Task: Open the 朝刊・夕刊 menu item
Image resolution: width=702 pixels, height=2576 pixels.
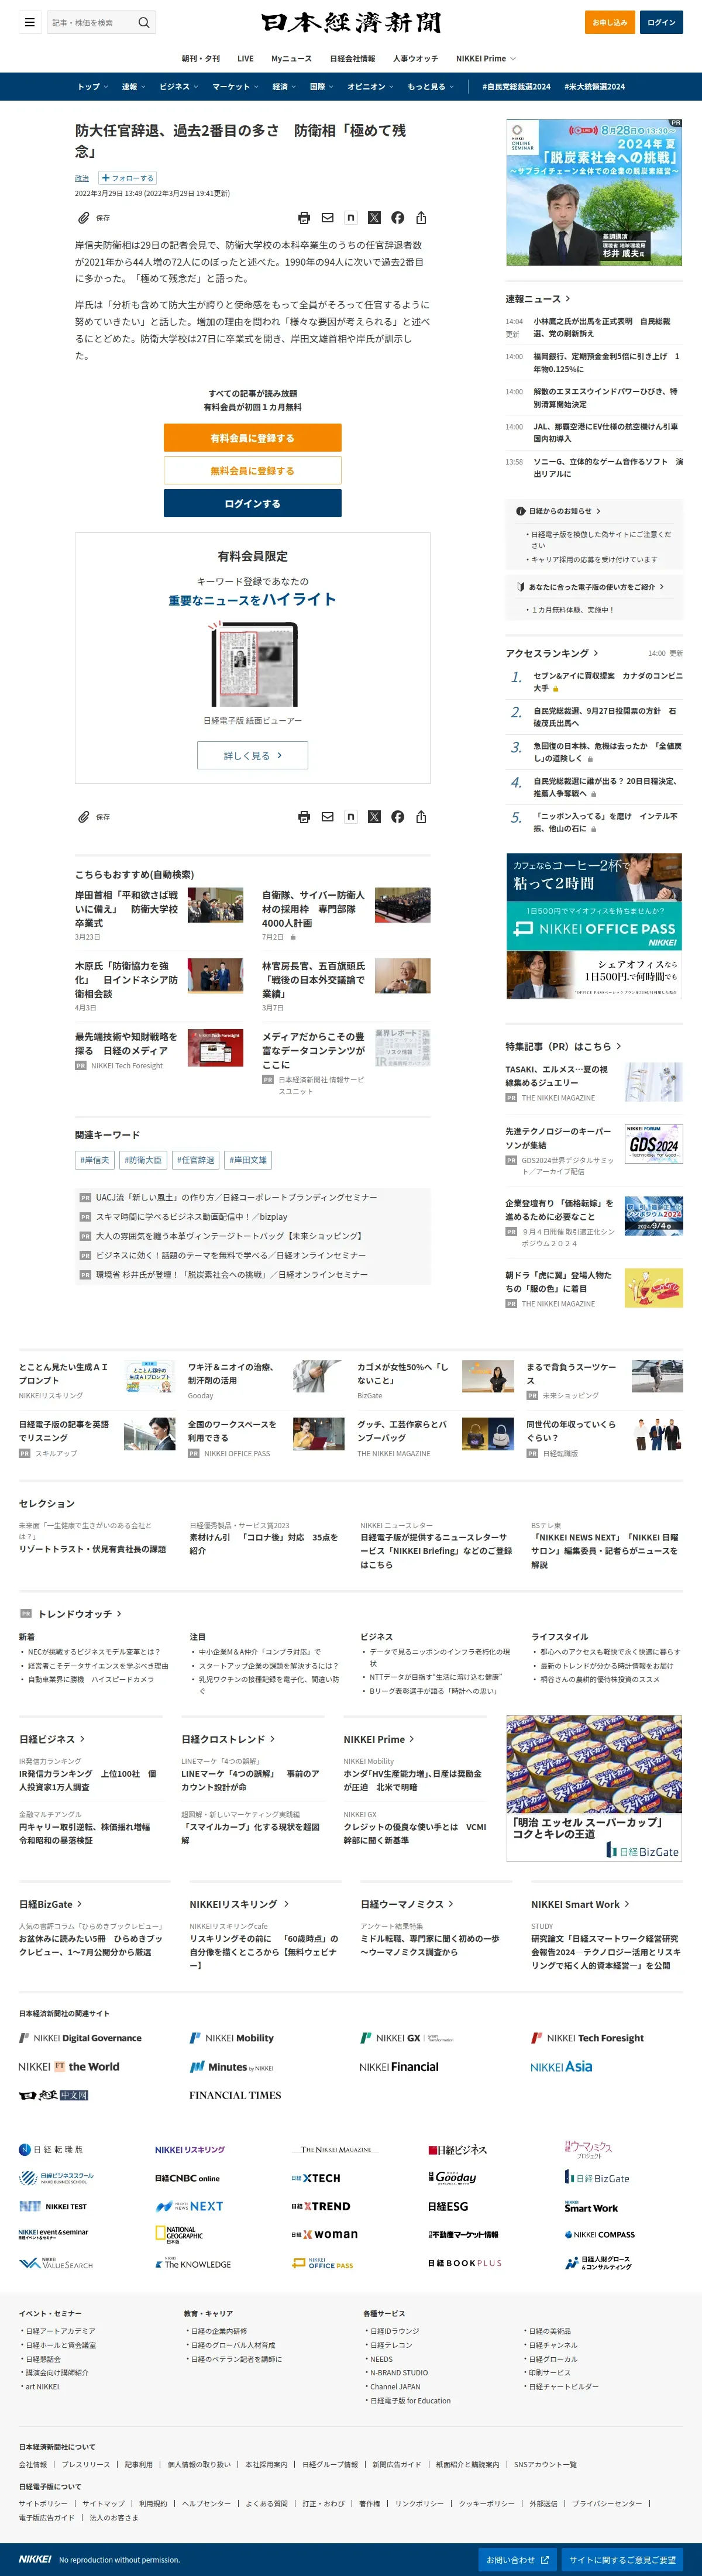Action: (x=200, y=58)
